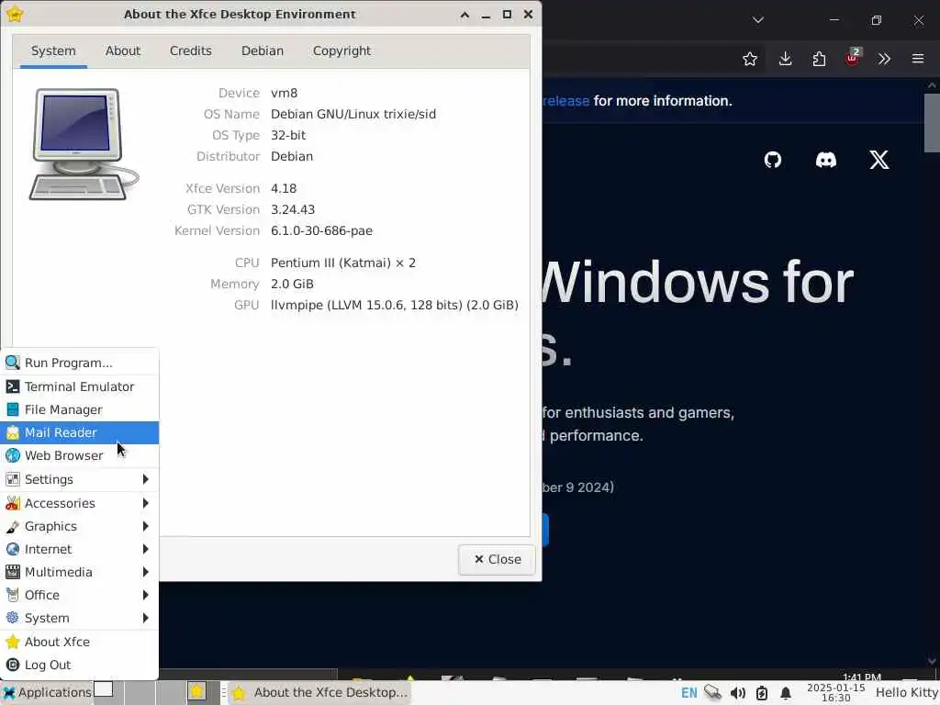Viewport: 940px width, 705px height.
Task: Show more tools chevron in browser toolbar
Action: (884, 59)
